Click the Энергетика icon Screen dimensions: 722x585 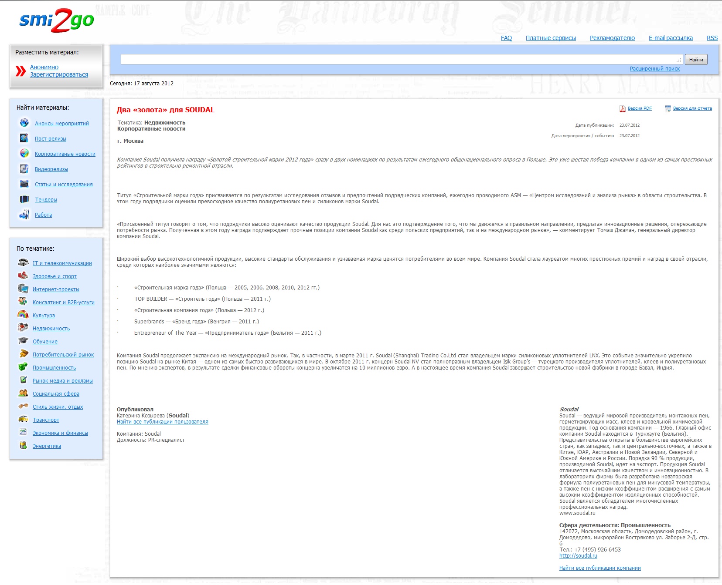23,445
